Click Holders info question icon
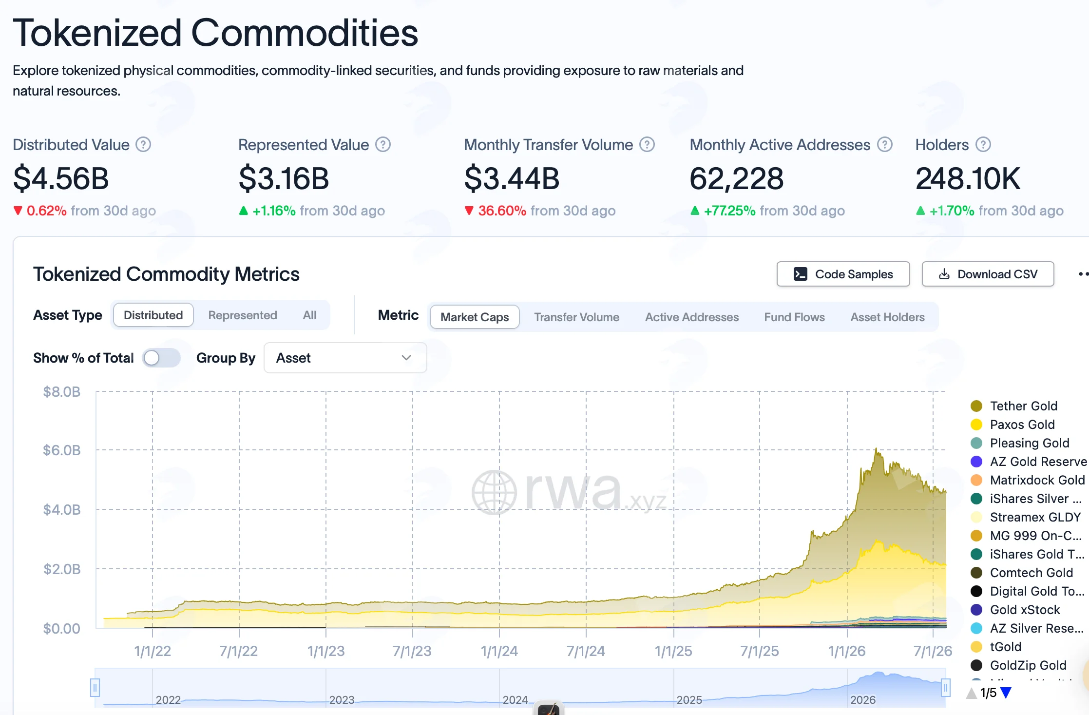This screenshot has width=1089, height=715. click(983, 145)
